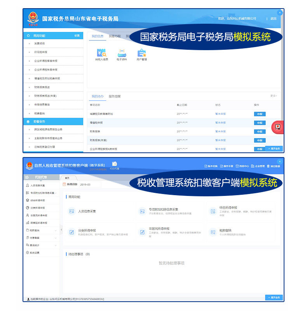Switch to the 服务提醒 tab

coord(115,96)
